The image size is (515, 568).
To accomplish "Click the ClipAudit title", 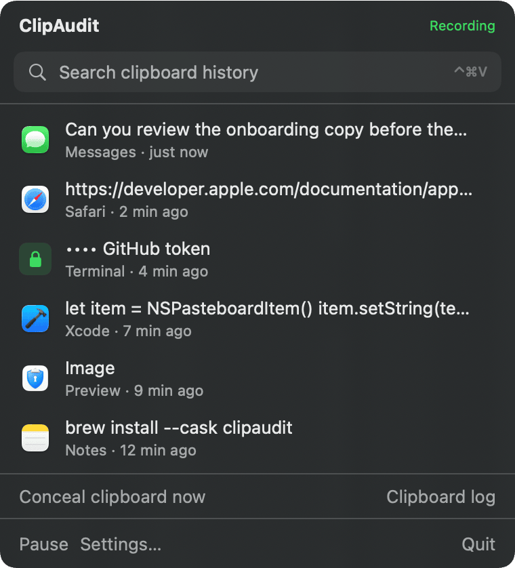I will click(59, 26).
